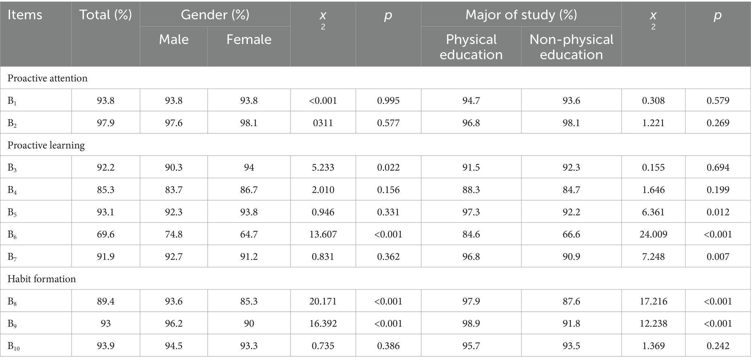
Task: Click the Gender (%) header cell
Action: (x=215, y=15)
